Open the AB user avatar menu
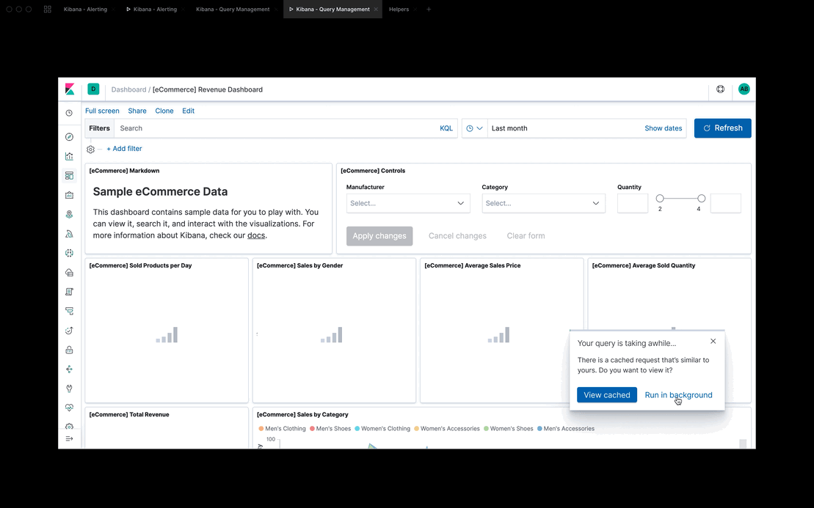Screen dimensions: 814x508 [x=744, y=89]
